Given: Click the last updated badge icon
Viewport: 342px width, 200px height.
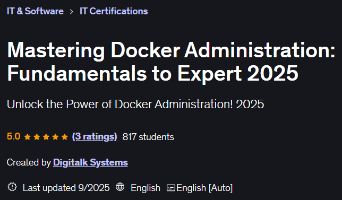Looking at the screenshot, I should point(12,187).
